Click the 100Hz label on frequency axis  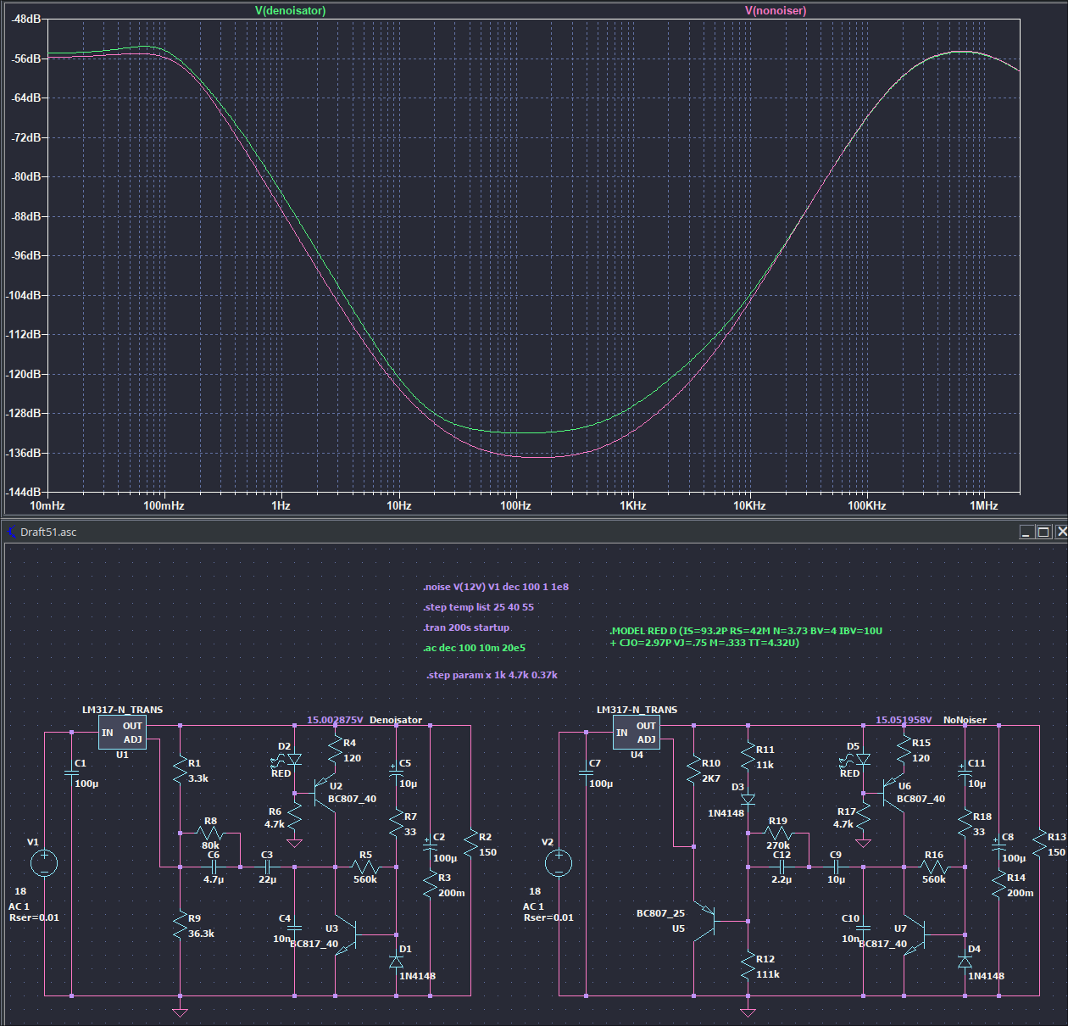(515, 505)
